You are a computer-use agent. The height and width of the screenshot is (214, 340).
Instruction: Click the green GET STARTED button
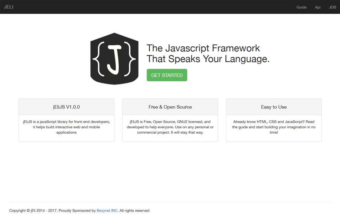[x=167, y=75]
